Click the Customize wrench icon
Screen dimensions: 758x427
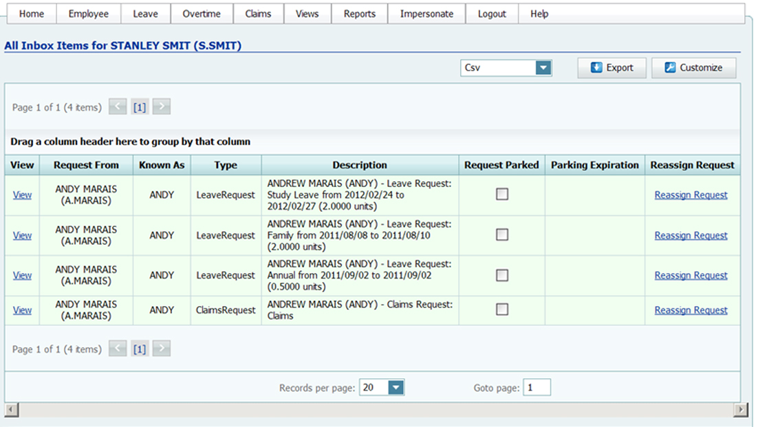pos(669,67)
